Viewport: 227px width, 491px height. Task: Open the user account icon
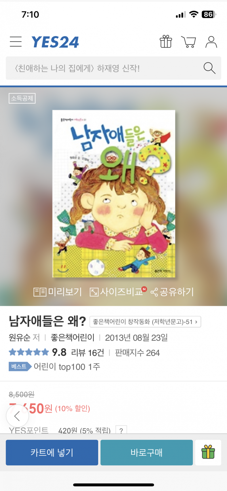[x=211, y=42]
